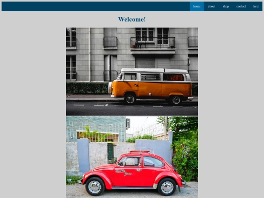Click the van's white pop-top roof
This screenshot has width=264, height=198.
pyautogui.click(x=154, y=70)
